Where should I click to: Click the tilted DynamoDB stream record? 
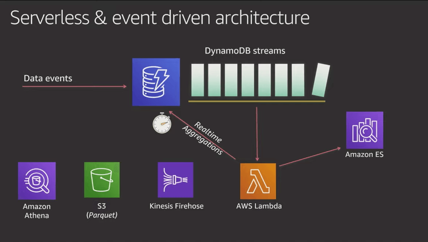coord(321,80)
